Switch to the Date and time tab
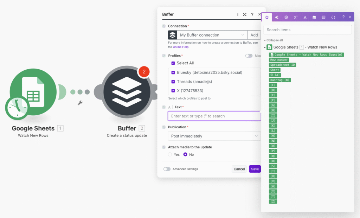 tap(314, 17)
